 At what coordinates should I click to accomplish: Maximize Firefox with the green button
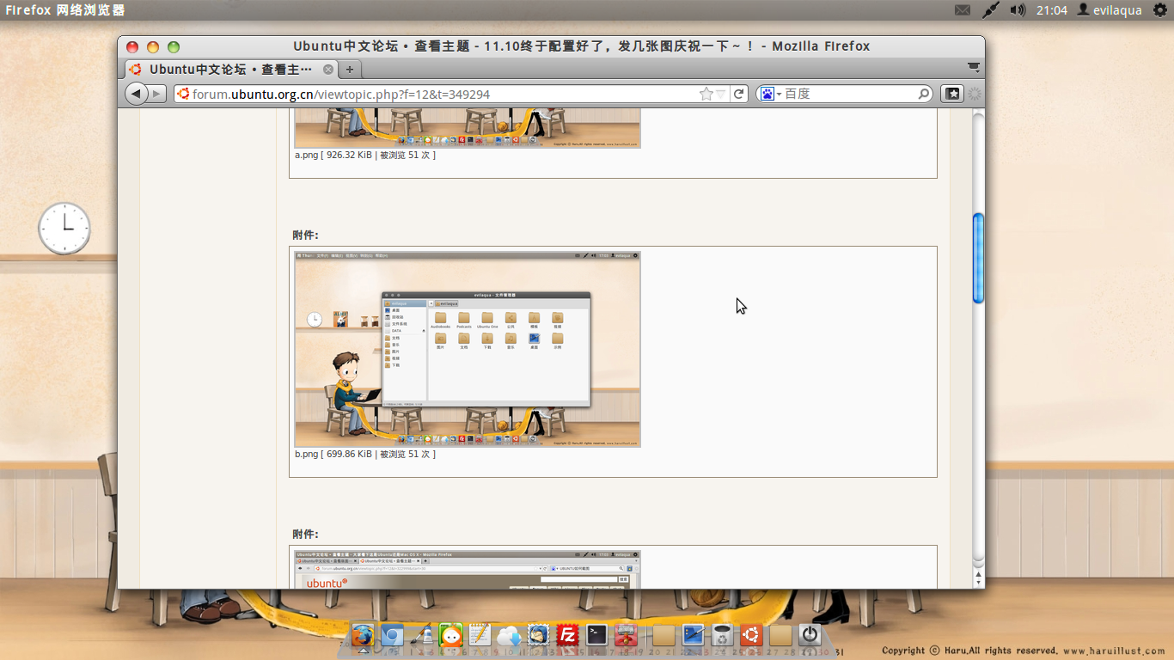[174, 47]
